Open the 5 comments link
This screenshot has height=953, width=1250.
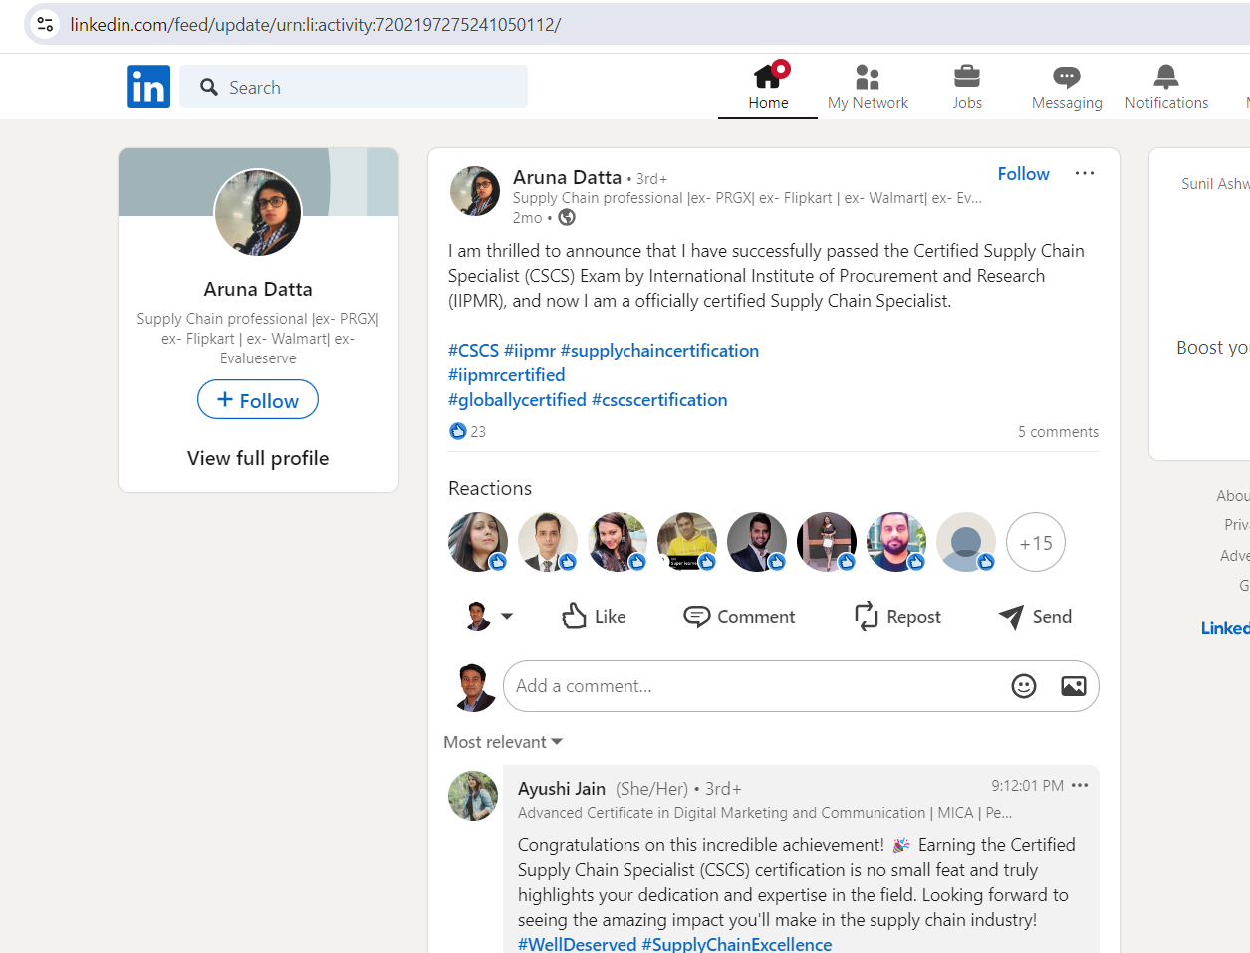[1058, 432]
